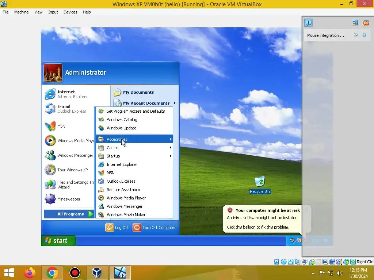374x280 pixels.
Task: Show hidden host tray icons arrow
Action: pyautogui.click(x=313, y=273)
